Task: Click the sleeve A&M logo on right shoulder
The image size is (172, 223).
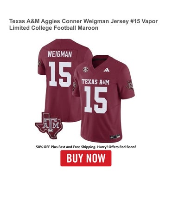Action: (x=130, y=85)
